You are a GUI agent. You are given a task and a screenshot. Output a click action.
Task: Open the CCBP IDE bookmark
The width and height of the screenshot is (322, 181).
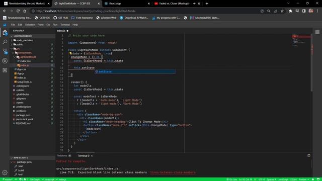(x=42, y=18)
